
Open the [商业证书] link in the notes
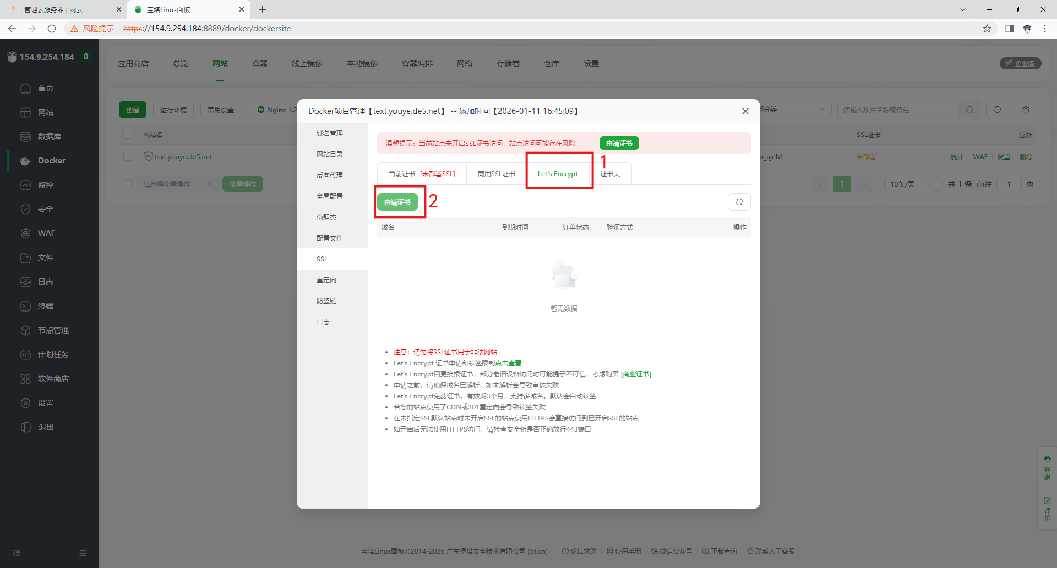pyautogui.click(x=636, y=374)
